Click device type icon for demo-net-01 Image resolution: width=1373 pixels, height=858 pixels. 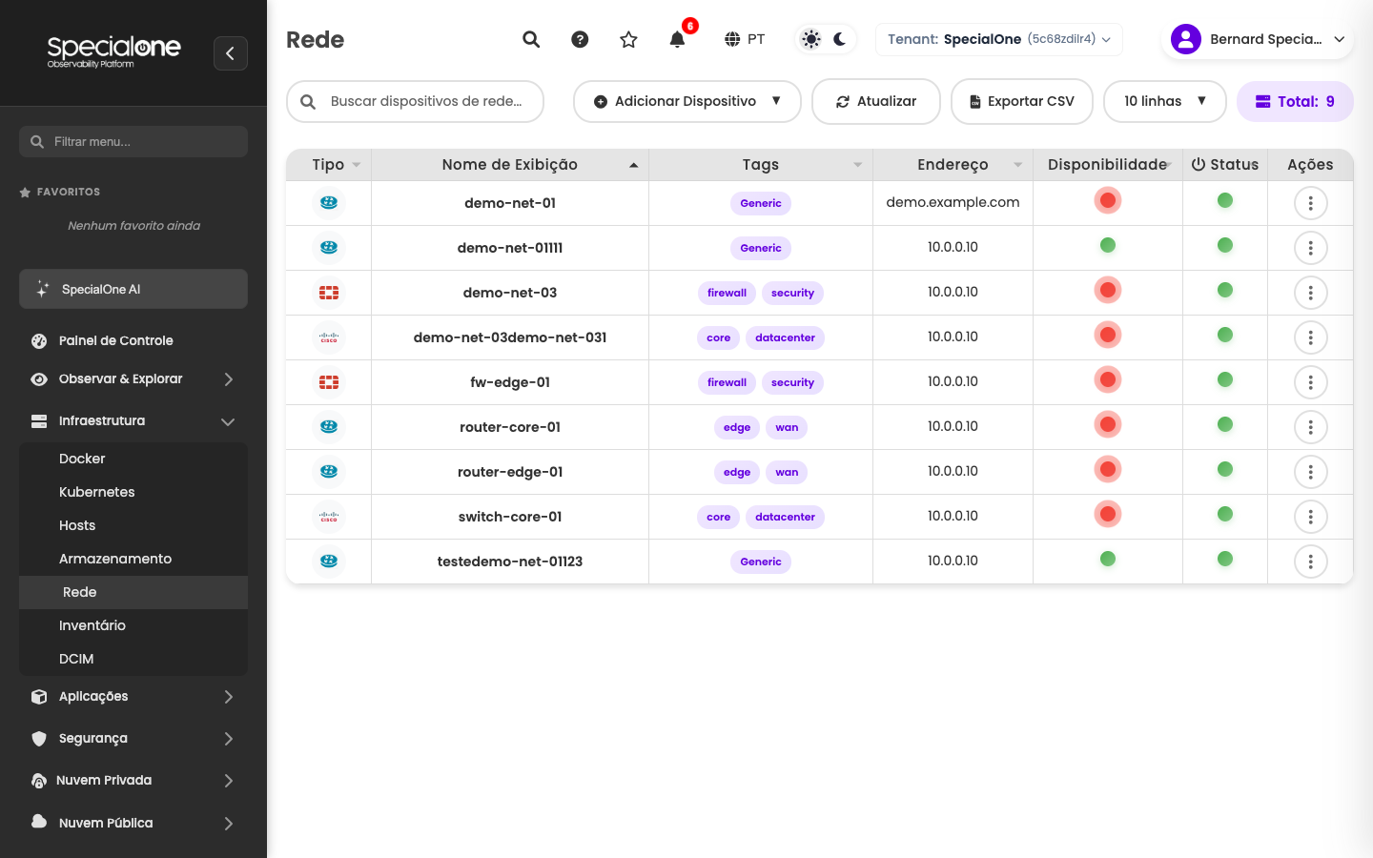tap(329, 202)
